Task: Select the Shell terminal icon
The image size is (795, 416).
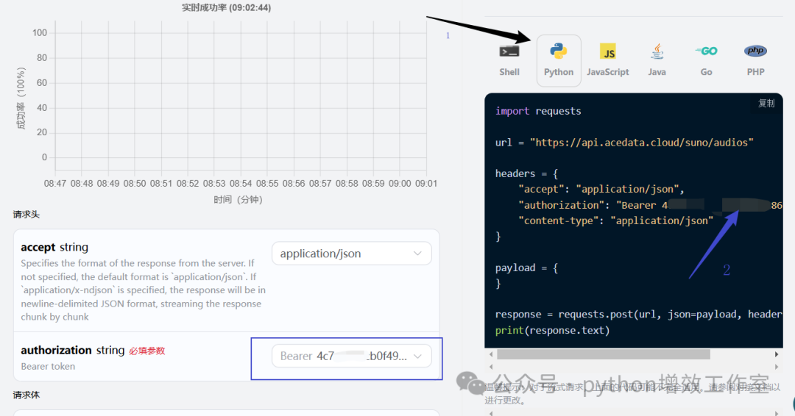Action: pos(509,51)
